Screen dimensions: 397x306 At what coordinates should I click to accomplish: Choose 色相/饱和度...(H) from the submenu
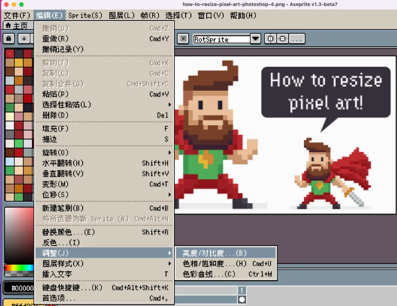[x=226, y=263]
